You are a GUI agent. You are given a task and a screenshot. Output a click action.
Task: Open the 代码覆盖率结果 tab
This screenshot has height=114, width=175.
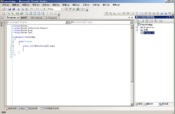(50, 109)
